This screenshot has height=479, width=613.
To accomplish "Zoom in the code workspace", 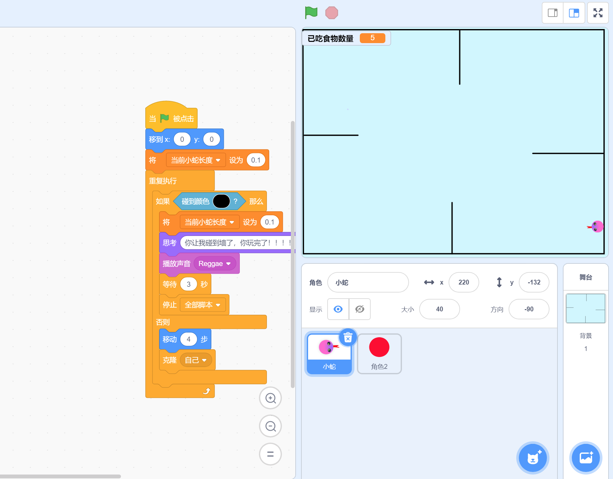I will point(270,398).
